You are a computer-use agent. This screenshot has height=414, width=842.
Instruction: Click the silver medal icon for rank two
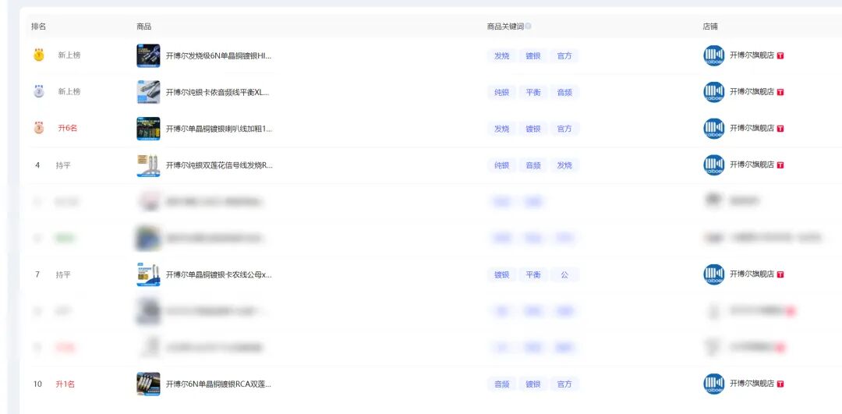click(39, 92)
